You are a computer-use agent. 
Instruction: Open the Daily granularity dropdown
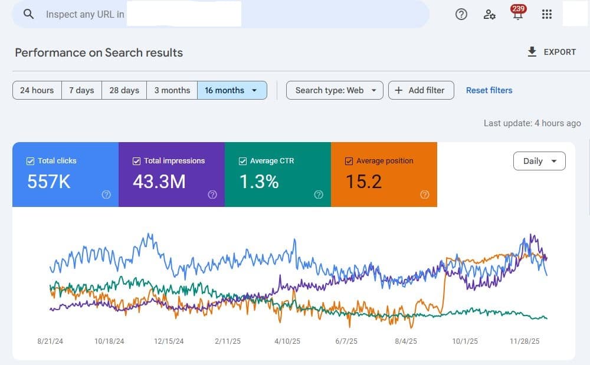[539, 161]
